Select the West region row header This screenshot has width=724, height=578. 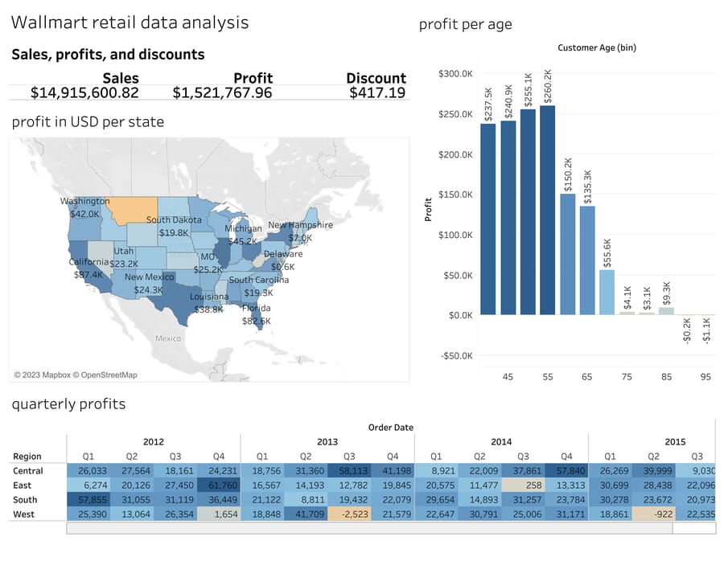click(x=23, y=514)
